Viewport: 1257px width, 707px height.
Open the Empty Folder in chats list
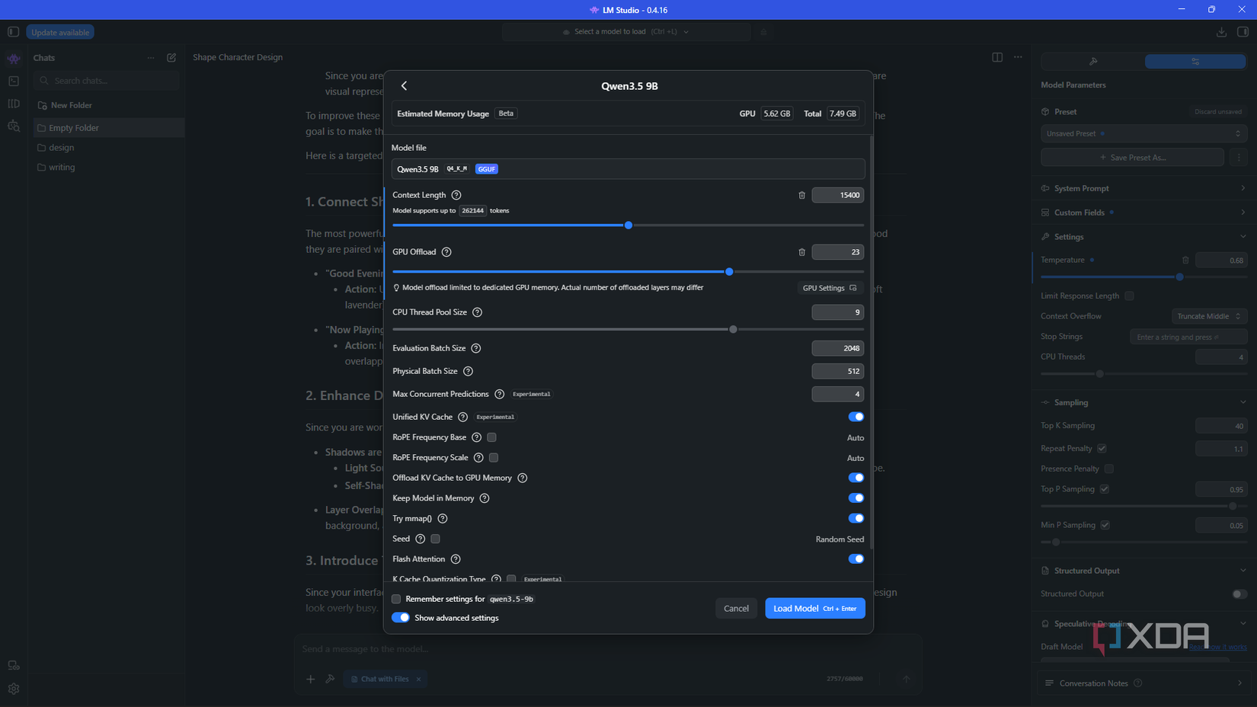coord(108,128)
